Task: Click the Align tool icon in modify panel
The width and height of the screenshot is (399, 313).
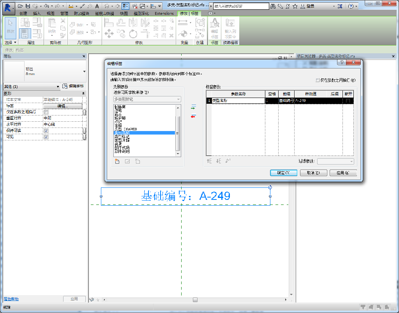Action: [109, 23]
